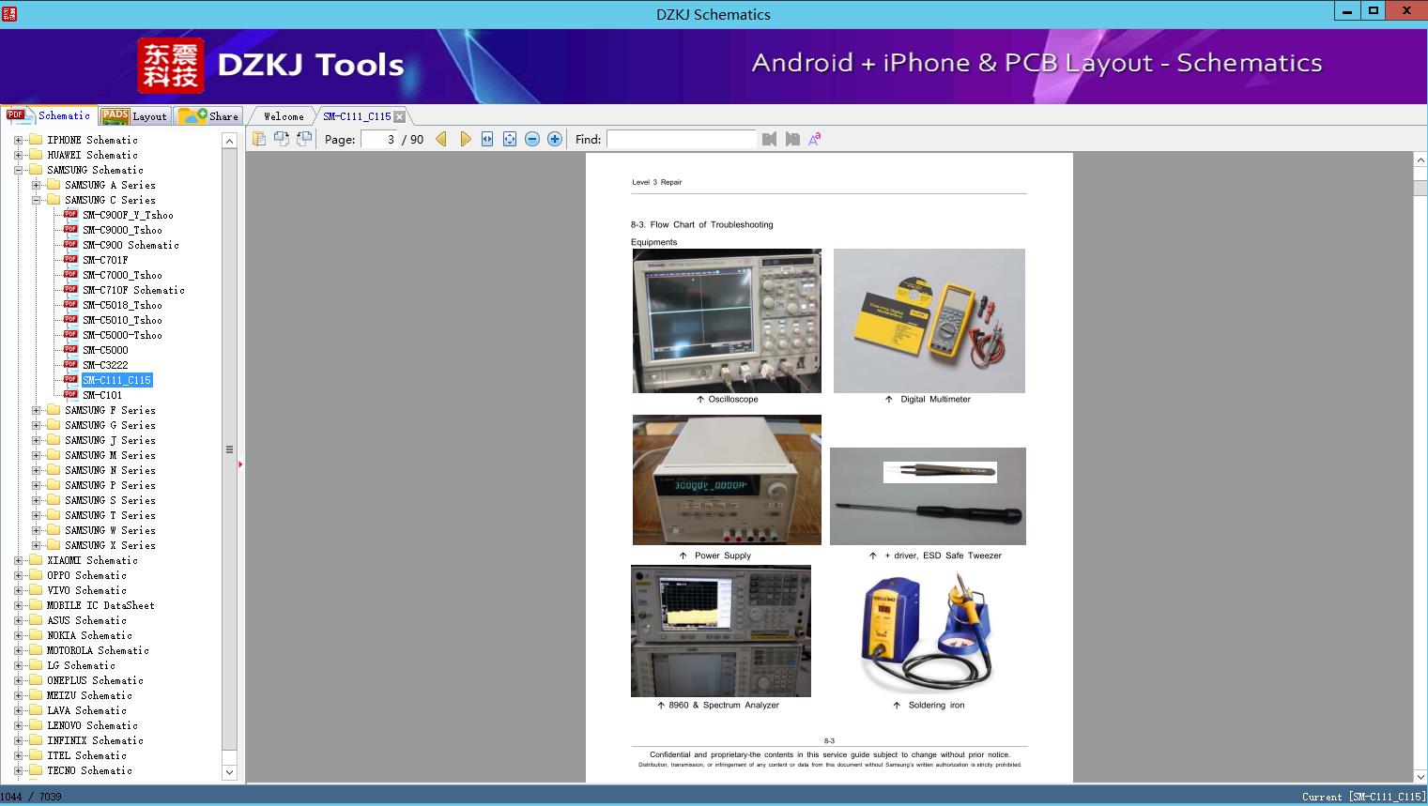Viewport: 1428px width, 806px height.
Task: Open SM-C710F Schematic file
Action: 133,290
